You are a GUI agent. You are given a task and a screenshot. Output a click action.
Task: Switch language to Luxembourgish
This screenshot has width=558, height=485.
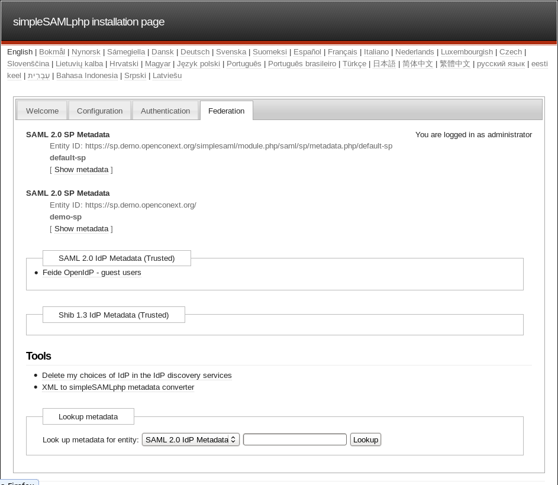[467, 52]
